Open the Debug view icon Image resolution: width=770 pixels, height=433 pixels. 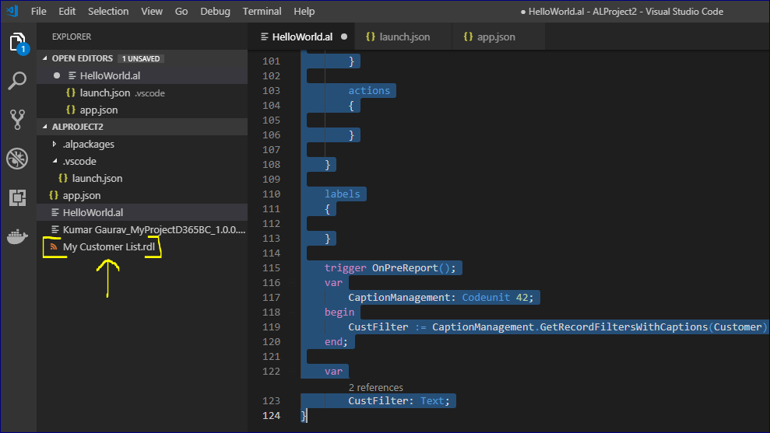[17, 159]
